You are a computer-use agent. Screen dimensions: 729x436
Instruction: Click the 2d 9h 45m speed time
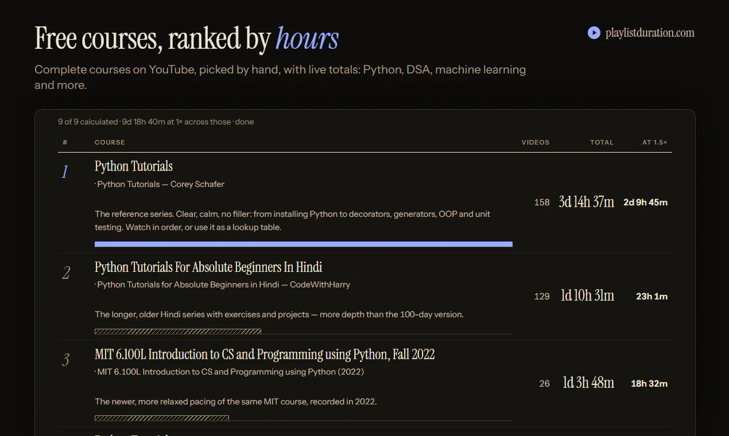point(646,203)
